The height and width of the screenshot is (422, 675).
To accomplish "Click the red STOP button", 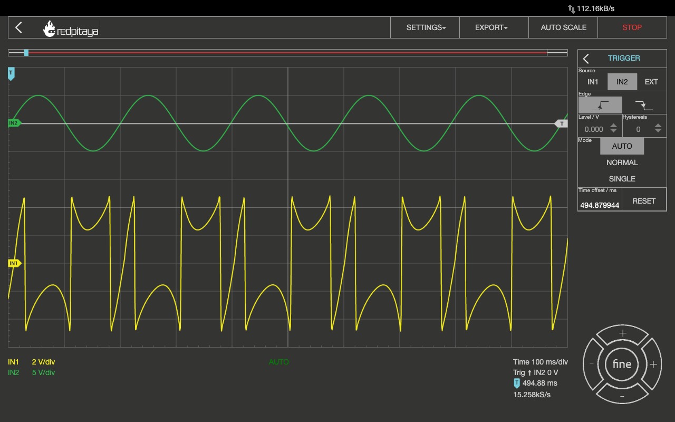I will [x=632, y=27].
